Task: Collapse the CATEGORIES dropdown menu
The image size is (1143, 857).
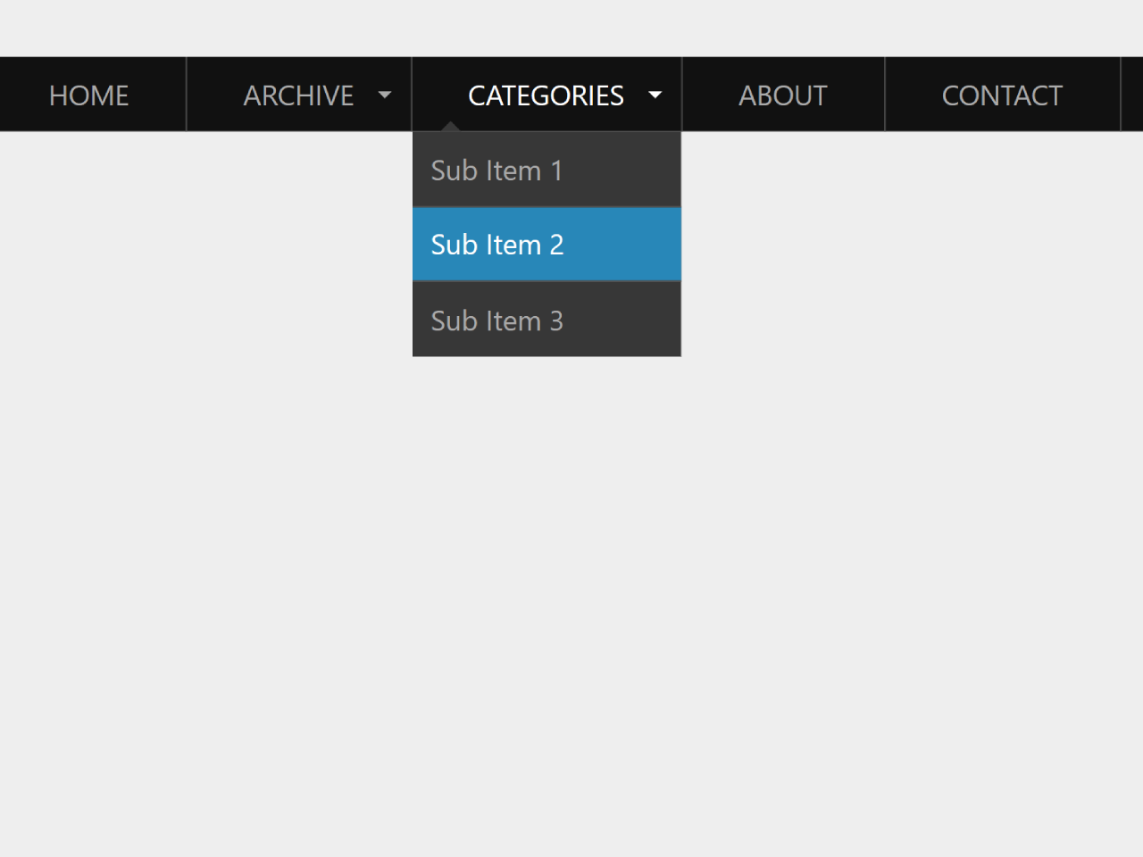Action: [546, 95]
